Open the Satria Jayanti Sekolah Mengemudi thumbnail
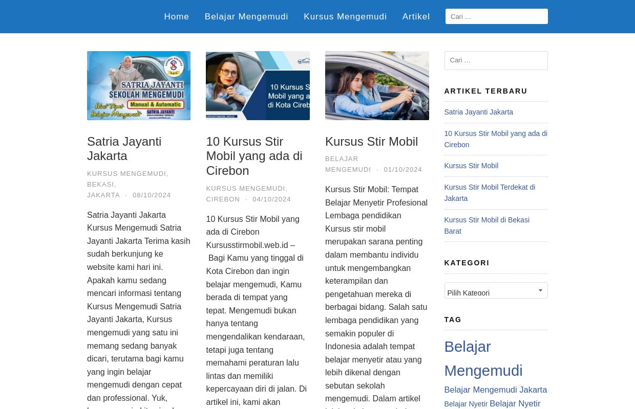 click(x=139, y=85)
